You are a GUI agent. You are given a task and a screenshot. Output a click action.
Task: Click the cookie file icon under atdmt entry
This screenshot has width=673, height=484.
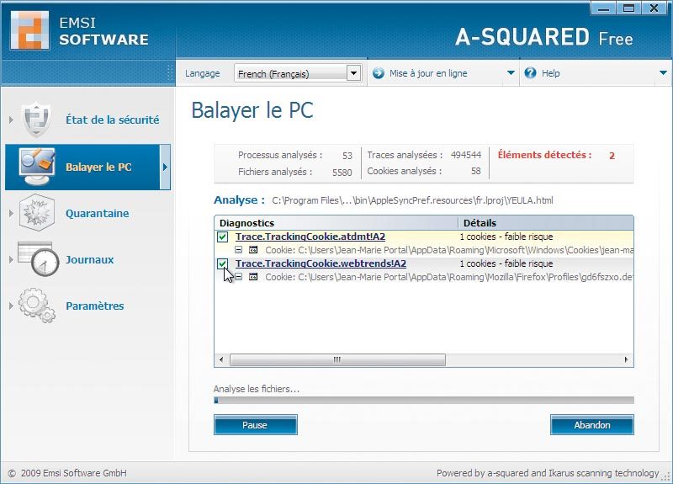point(253,250)
